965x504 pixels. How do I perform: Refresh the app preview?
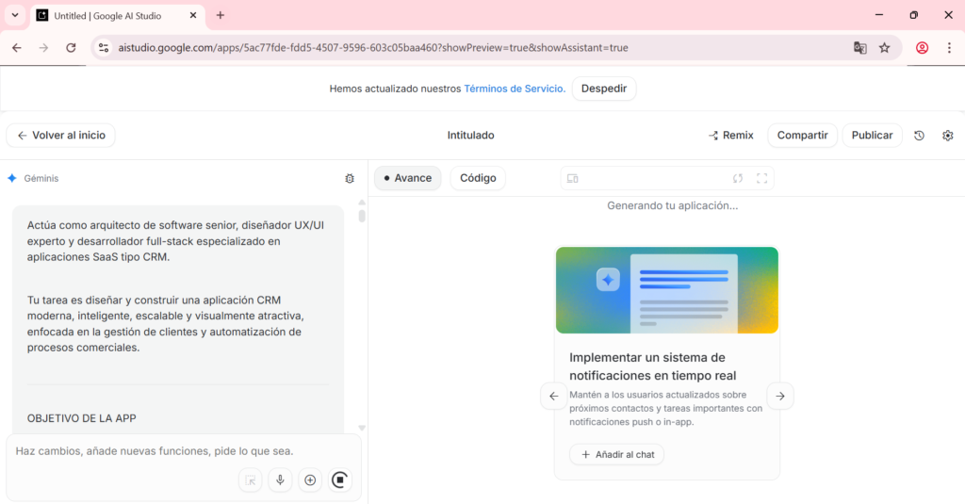737,178
